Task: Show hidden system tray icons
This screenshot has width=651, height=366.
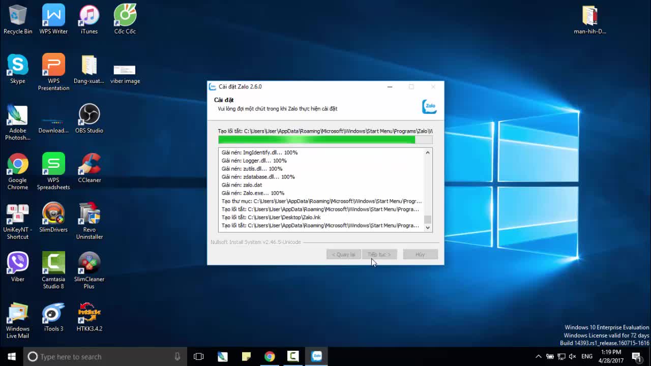Action: (539, 356)
